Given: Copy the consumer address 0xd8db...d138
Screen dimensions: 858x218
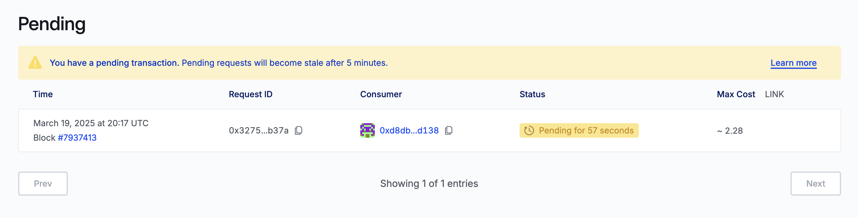Looking at the screenshot, I should [x=449, y=131].
